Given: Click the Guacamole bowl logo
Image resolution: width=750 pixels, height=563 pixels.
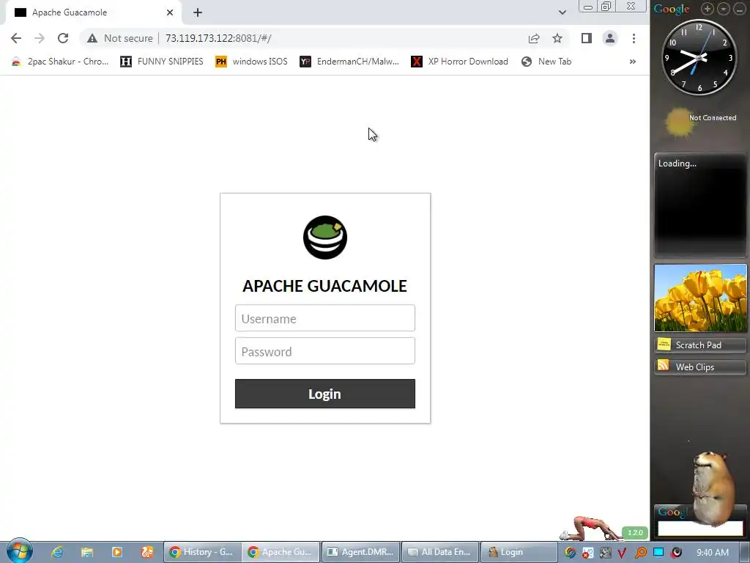Looking at the screenshot, I should [x=324, y=238].
